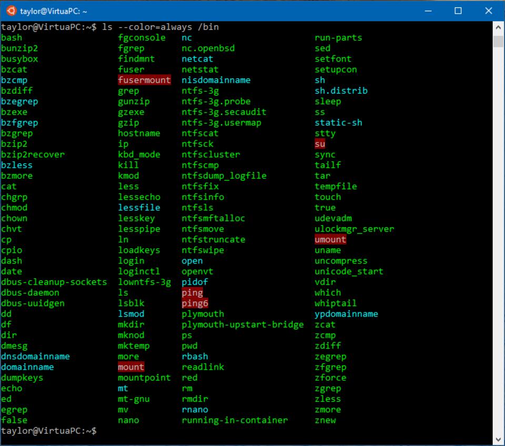Click the scrollbar down arrow
The width and height of the screenshot is (505, 446).
[499, 439]
